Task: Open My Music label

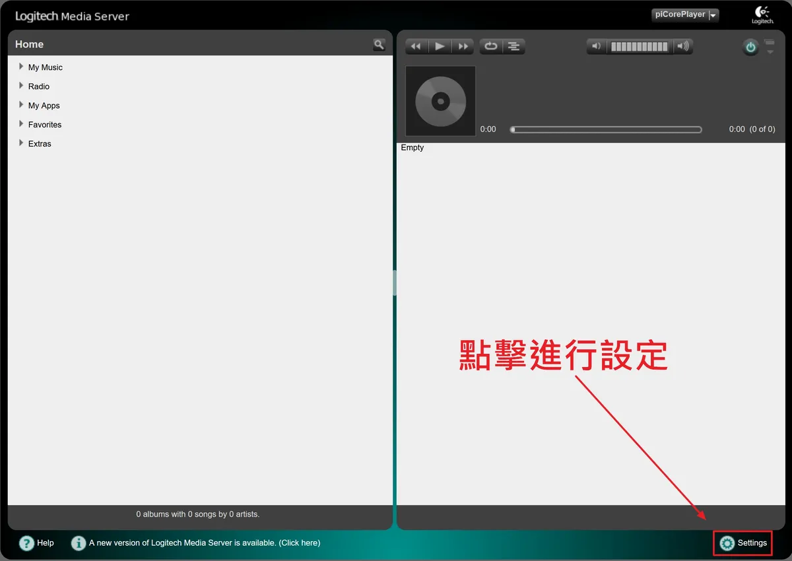Action: click(46, 67)
